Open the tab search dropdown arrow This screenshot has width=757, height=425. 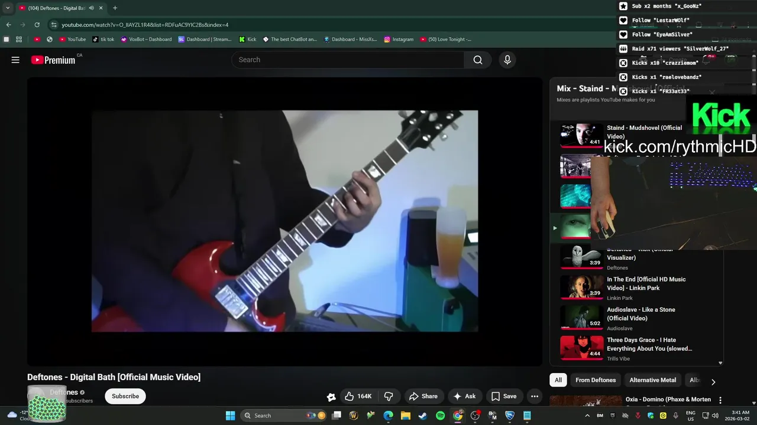coord(8,8)
